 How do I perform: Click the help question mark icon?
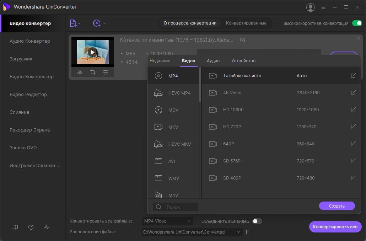(x=31, y=227)
